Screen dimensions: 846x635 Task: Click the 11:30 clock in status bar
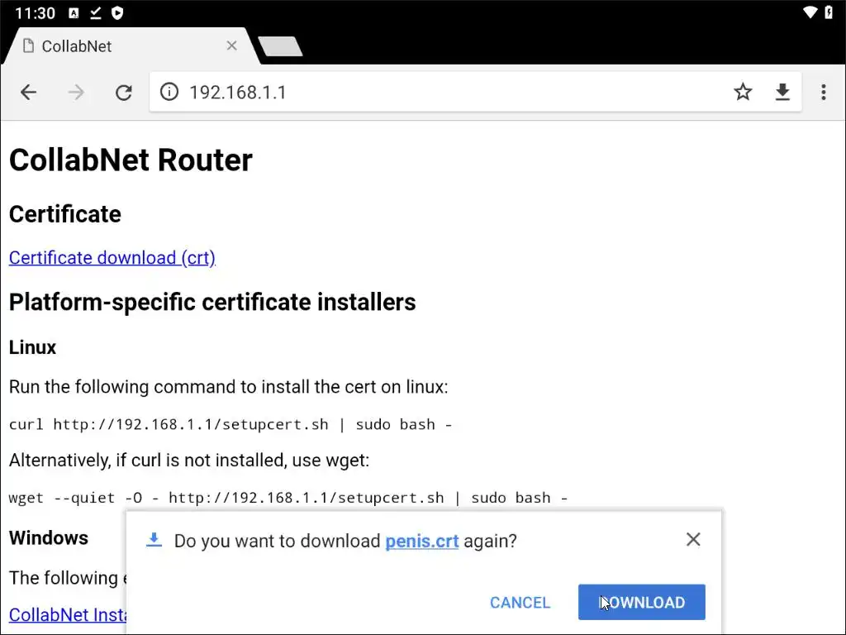pyautogui.click(x=35, y=13)
